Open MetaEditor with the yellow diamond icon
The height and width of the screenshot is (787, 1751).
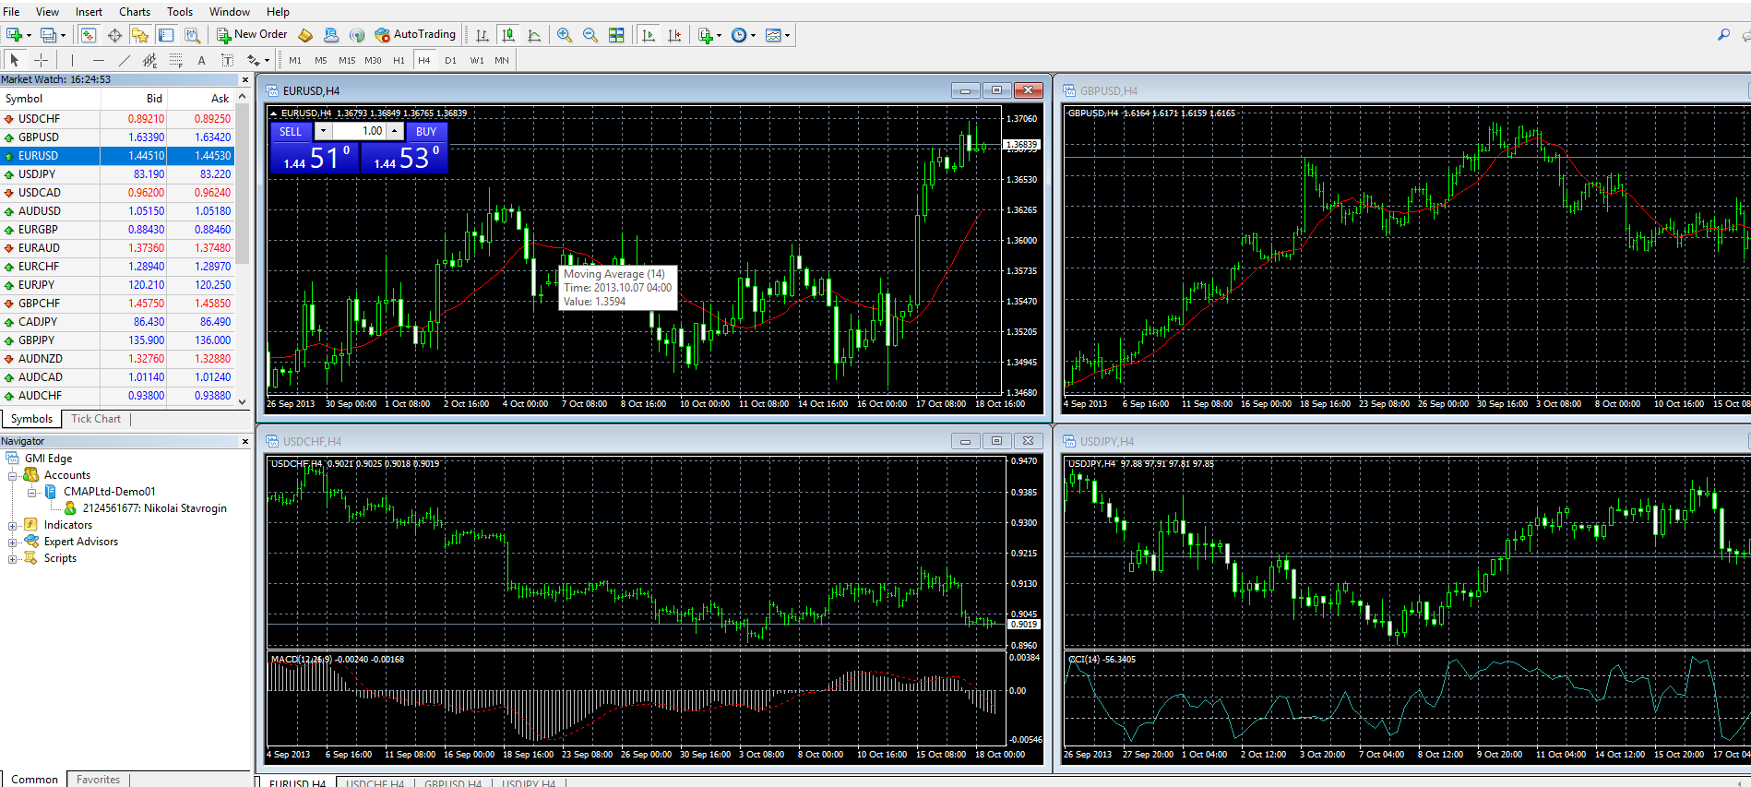(305, 35)
